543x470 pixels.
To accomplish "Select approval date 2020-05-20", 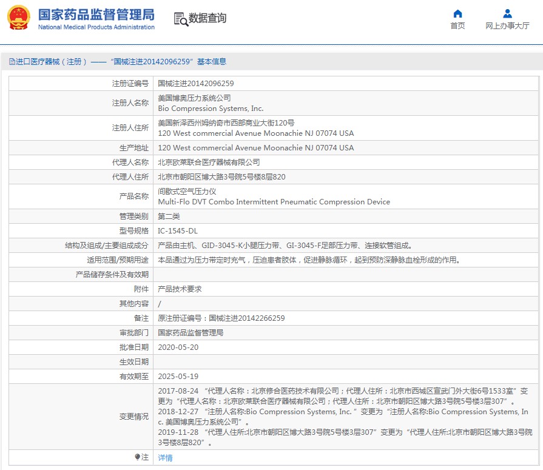I will pyautogui.click(x=178, y=347).
